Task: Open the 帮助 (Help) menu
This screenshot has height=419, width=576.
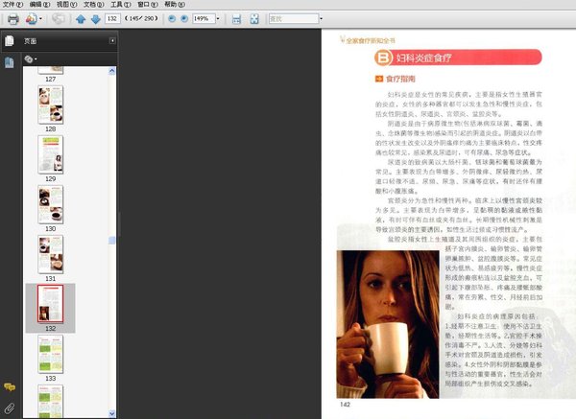Action: 175,5
